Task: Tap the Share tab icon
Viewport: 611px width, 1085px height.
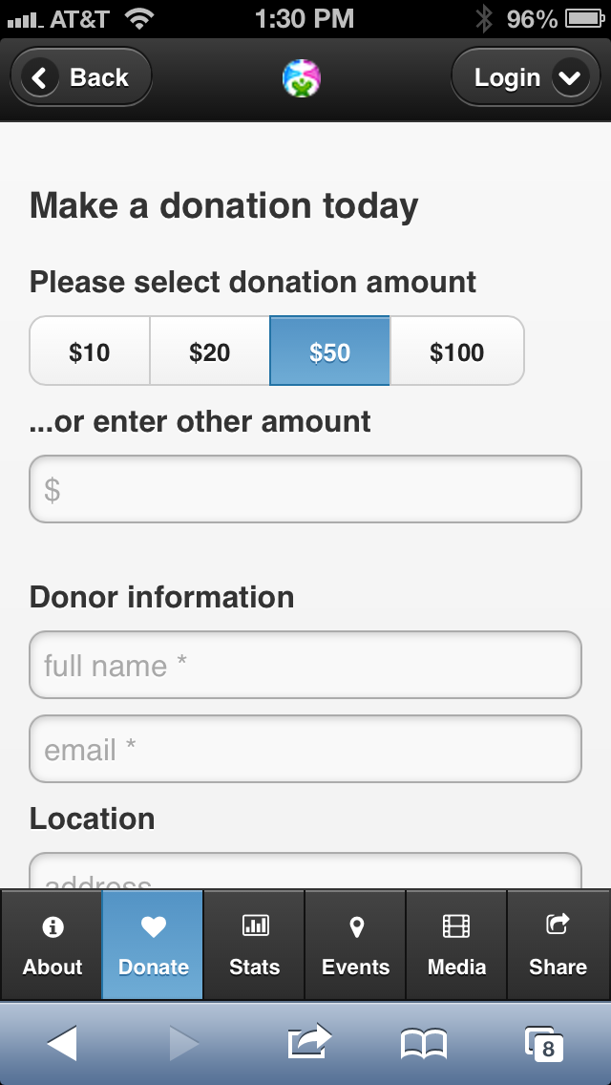Action: [558, 946]
